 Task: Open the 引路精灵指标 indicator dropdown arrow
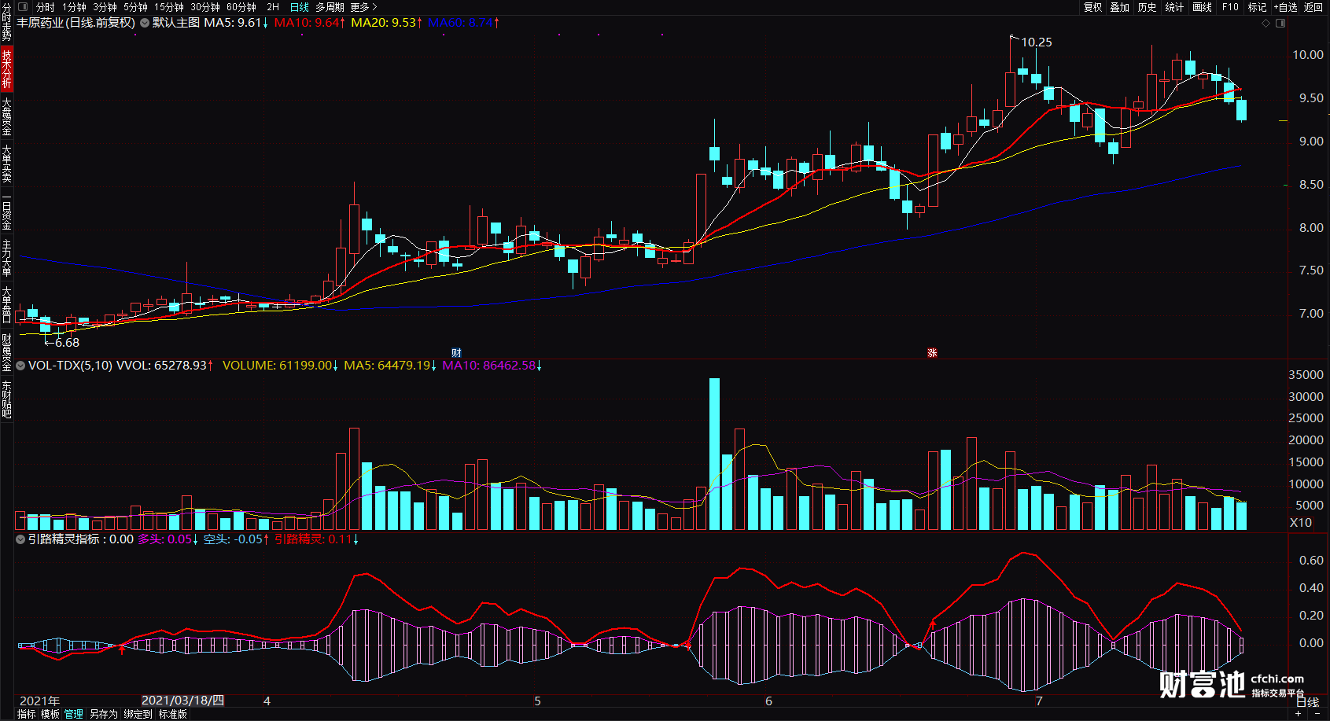coord(20,539)
